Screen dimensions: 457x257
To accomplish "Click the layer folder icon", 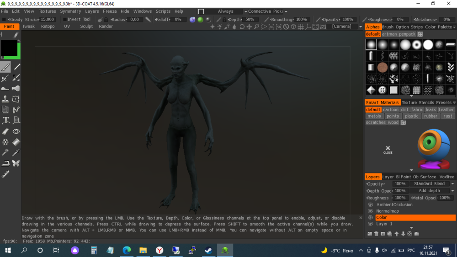I will tap(416, 234).
